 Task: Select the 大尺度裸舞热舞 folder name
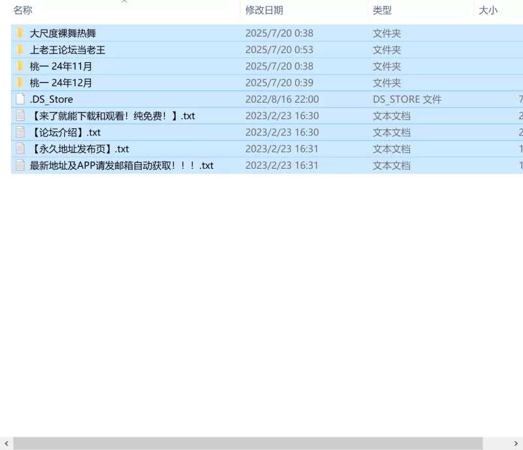click(63, 33)
